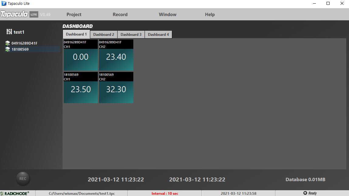Click the 18100569 CH2 tile showing 32.30

pos(116,88)
